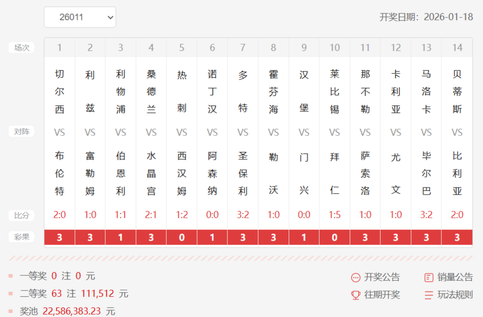Screen dimensions: 483x317
Task: Click the 对阵 row label
Action: tap(22, 132)
